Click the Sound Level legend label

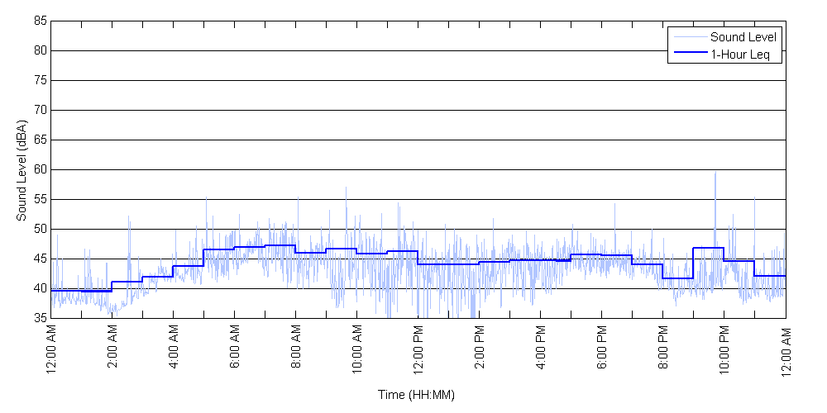tap(743, 37)
